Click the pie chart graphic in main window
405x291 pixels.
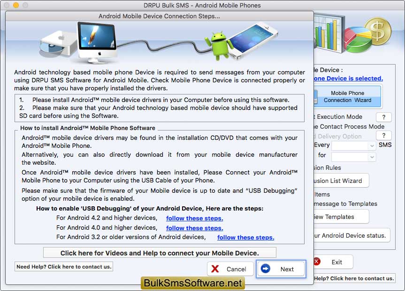(358, 40)
